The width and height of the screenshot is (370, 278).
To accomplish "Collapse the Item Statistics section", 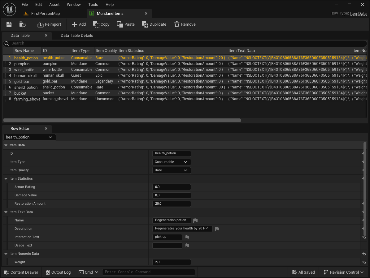I will click(x=6, y=179).
